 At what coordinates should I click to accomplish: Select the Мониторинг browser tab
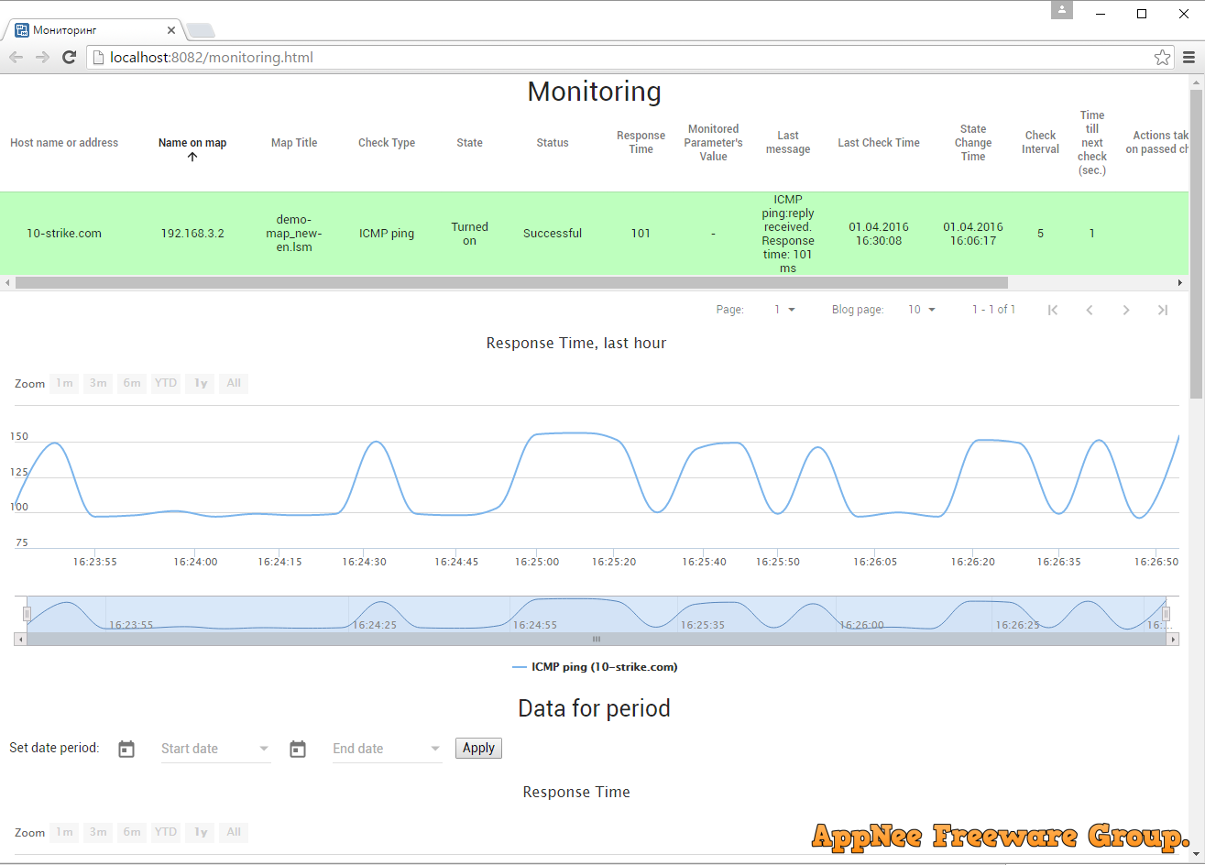(x=92, y=30)
